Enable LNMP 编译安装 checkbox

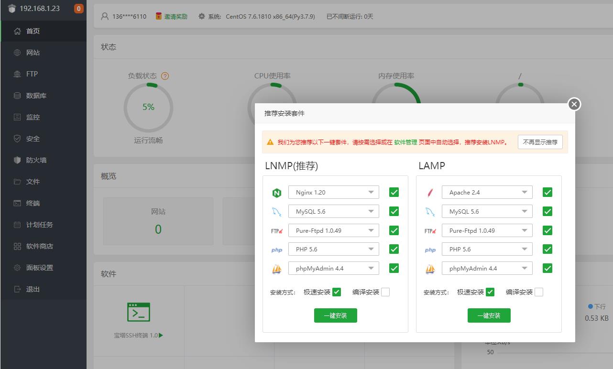pos(385,292)
